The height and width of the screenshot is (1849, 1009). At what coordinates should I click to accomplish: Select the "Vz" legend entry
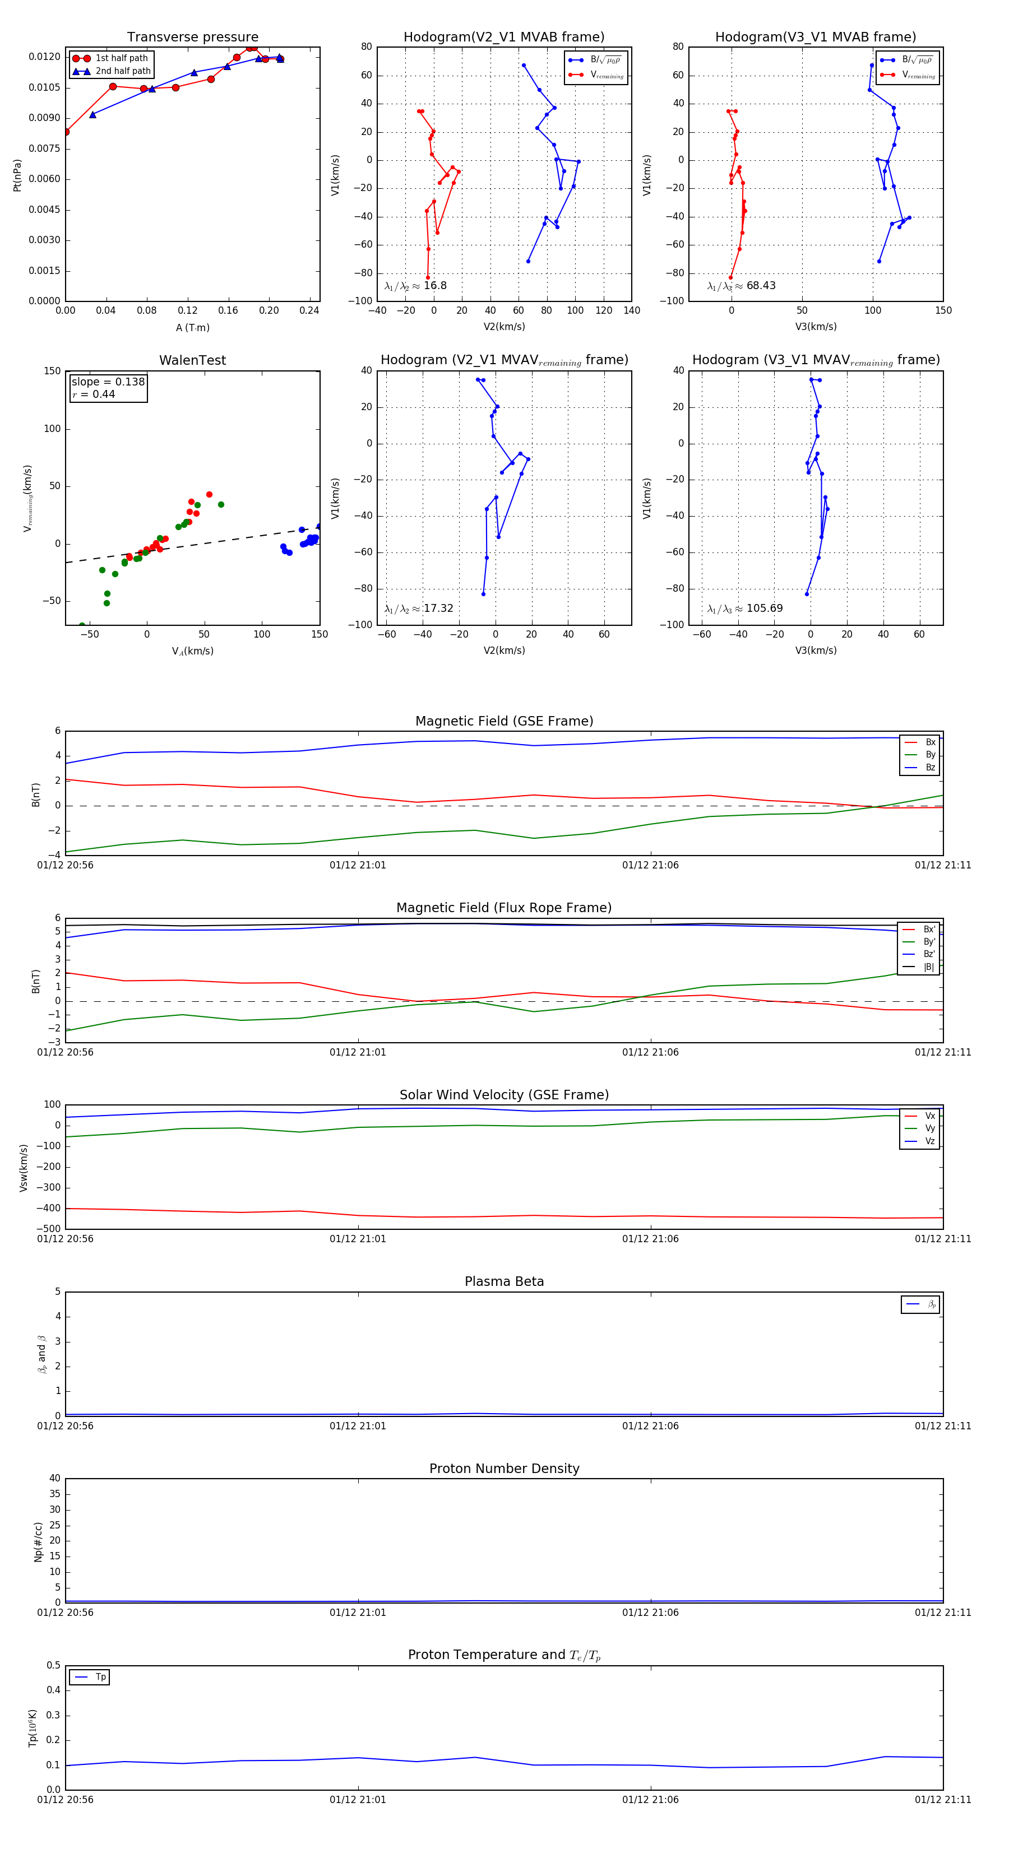[x=920, y=1141]
